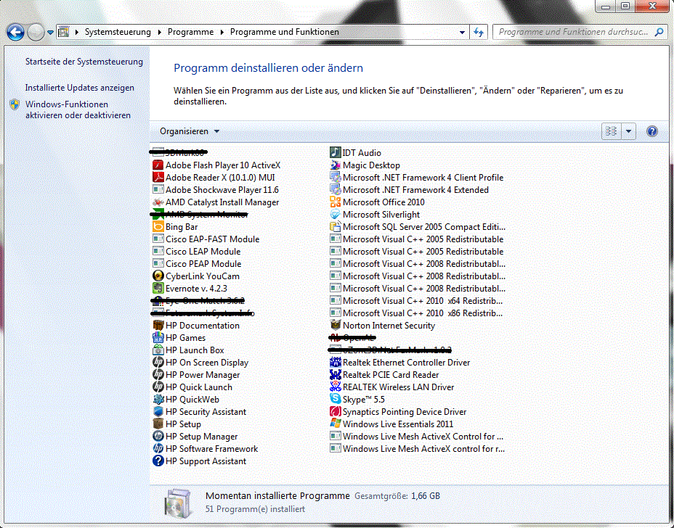Expand the arrow before Systemsteuerung breadcrumb
This screenshot has width=674, height=528.
76,32
